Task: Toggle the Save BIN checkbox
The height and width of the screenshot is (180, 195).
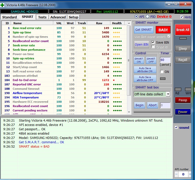Action: coord(153,42)
